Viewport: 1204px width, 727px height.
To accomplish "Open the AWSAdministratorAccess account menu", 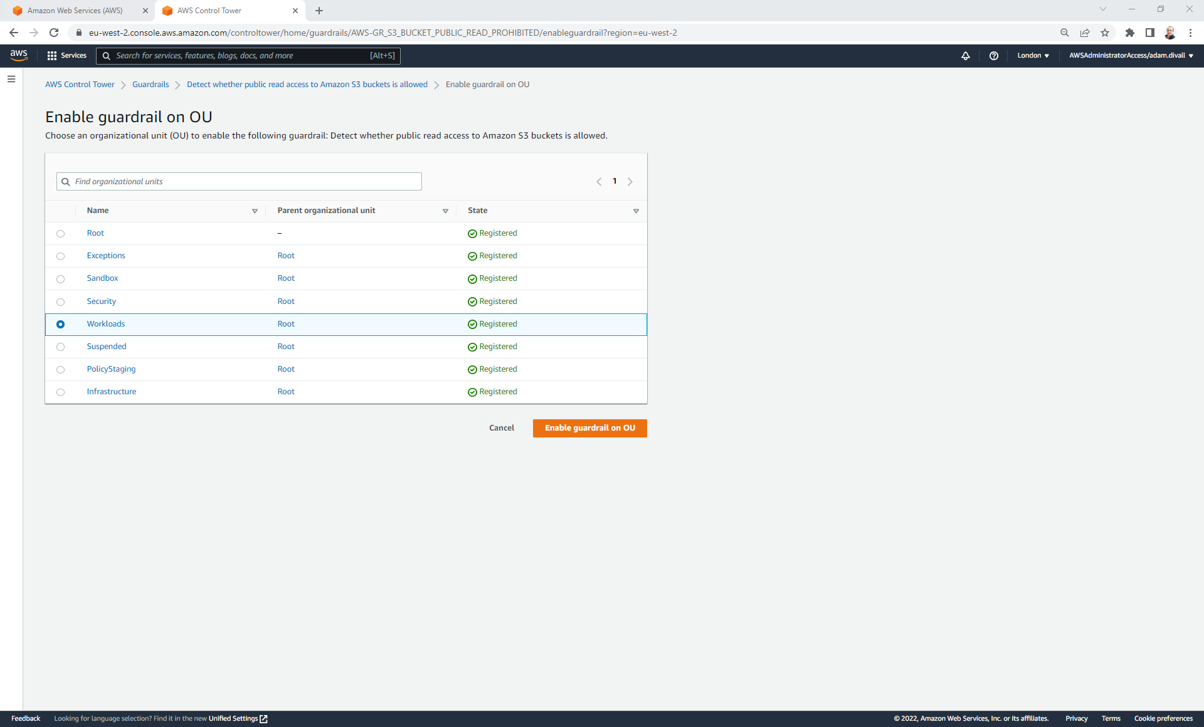I will (x=1130, y=55).
